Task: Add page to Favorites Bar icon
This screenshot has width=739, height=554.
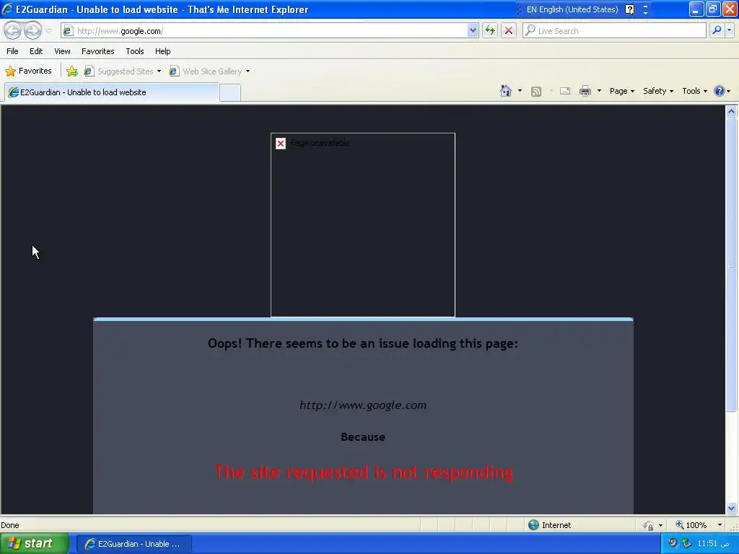Action: (x=72, y=71)
